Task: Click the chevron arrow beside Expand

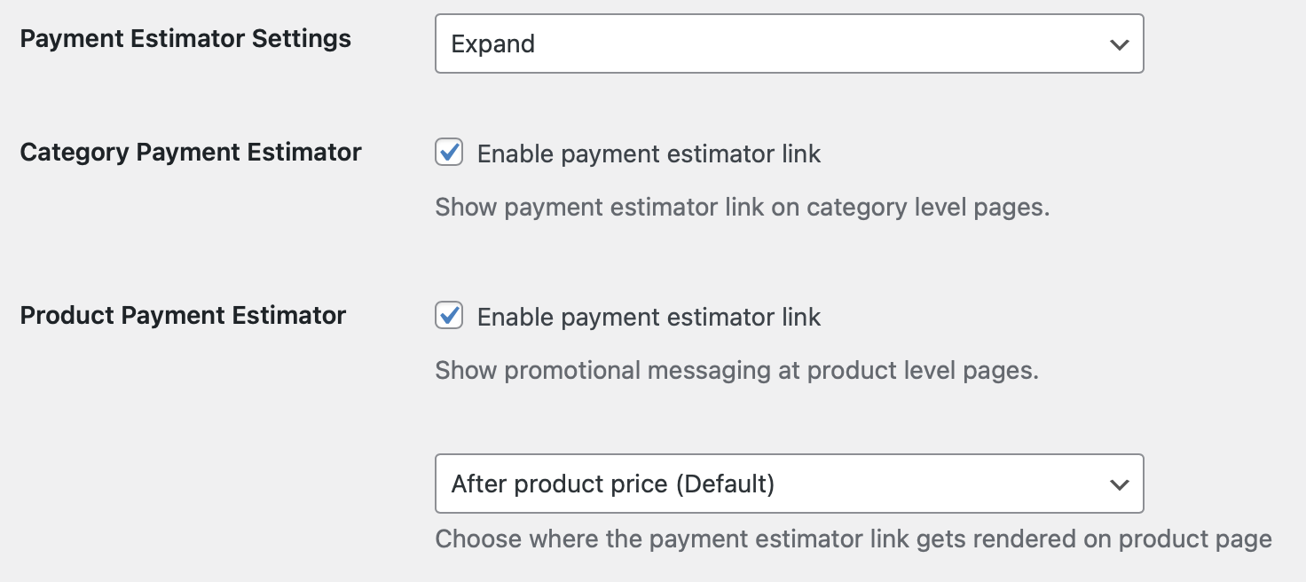Action: pyautogui.click(x=1120, y=43)
